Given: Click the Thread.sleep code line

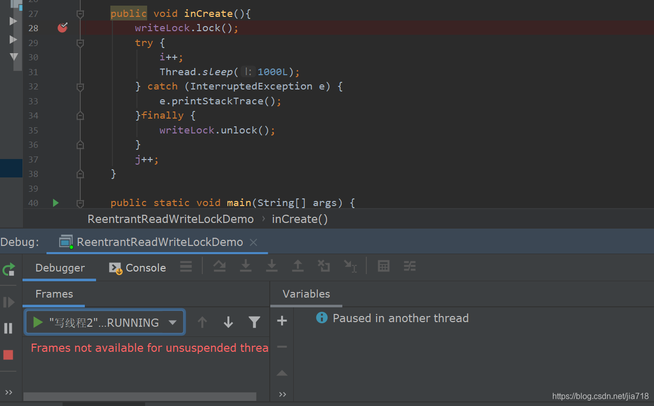Looking at the screenshot, I should coord(229,72).
